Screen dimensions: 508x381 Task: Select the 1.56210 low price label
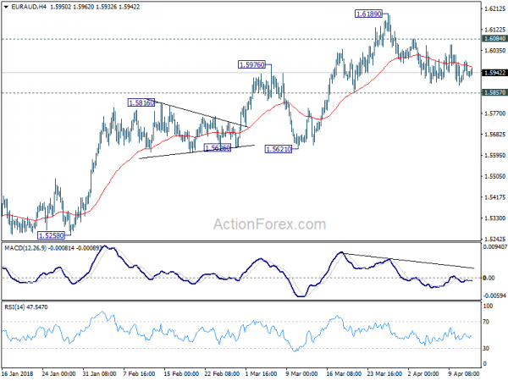tap(279, 149)
